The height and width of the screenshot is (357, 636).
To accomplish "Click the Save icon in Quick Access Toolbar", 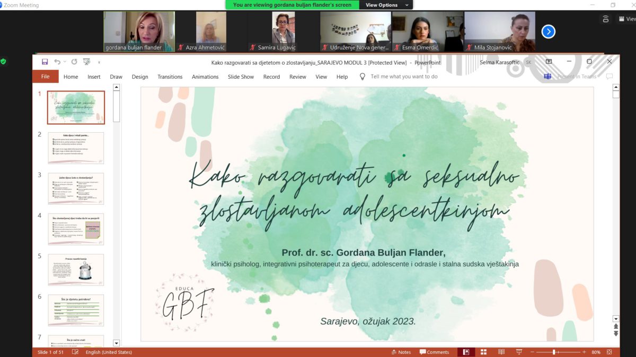I will click(45, 62).
